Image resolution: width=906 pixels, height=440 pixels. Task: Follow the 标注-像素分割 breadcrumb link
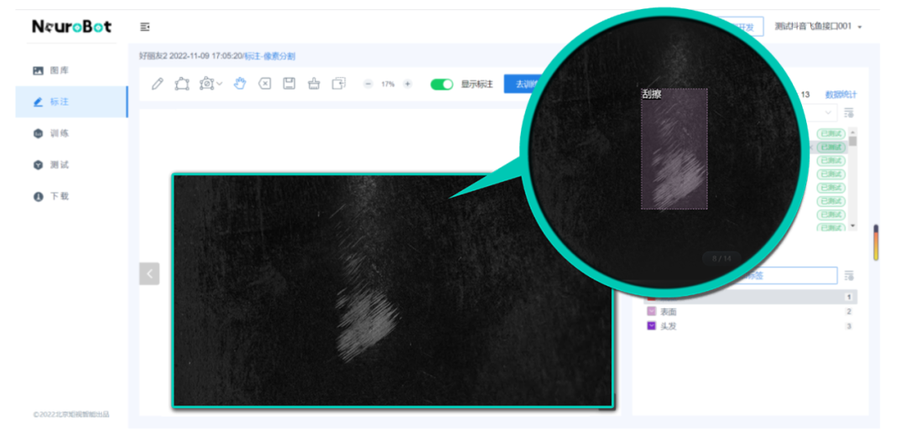[x=270, y=57]
